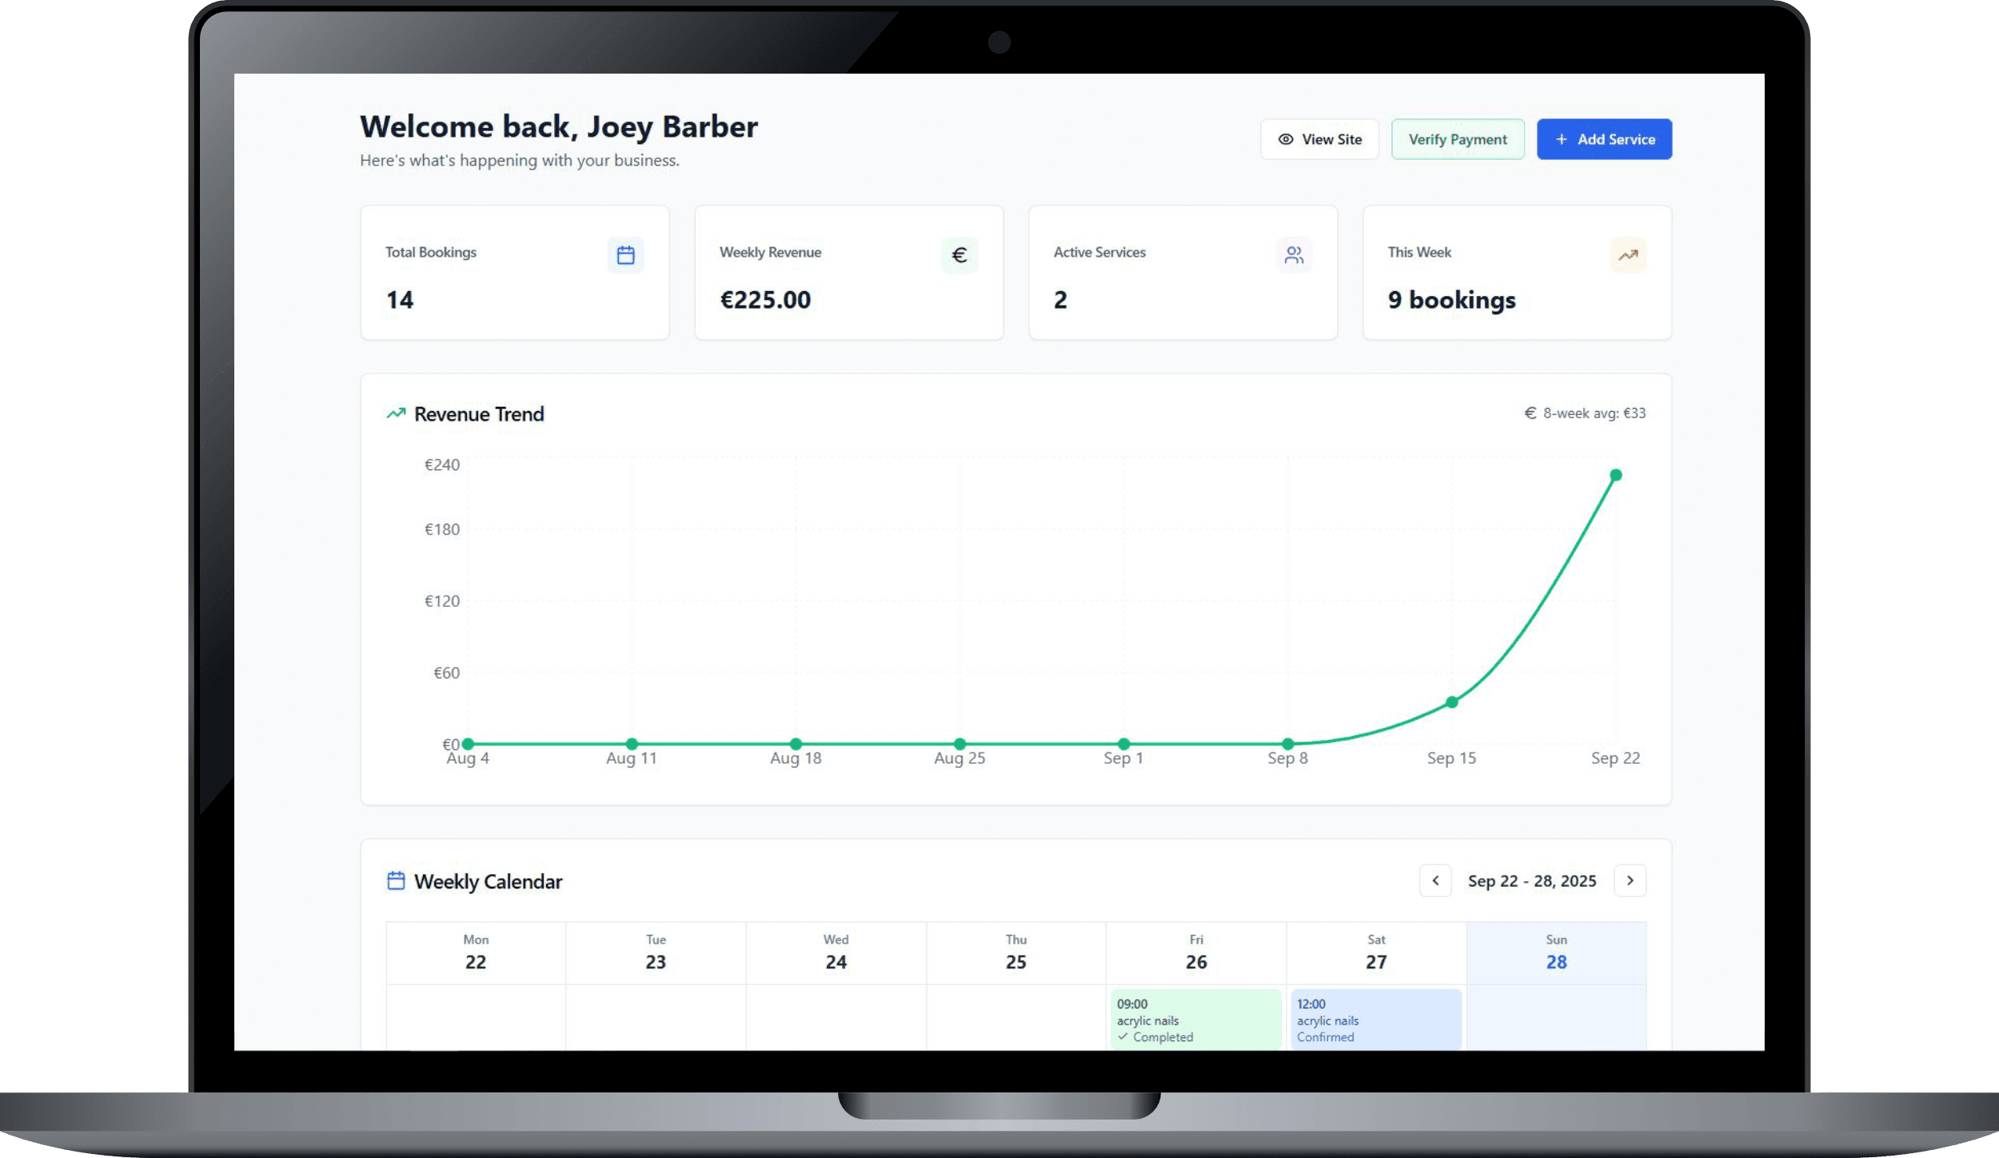The height and width of the screenshot is (1158, 1999).
Task: Select the Aug 11 revenue data point
Action: point(632,744)
